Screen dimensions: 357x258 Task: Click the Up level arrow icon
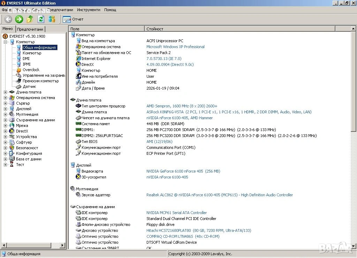(30, 19)
